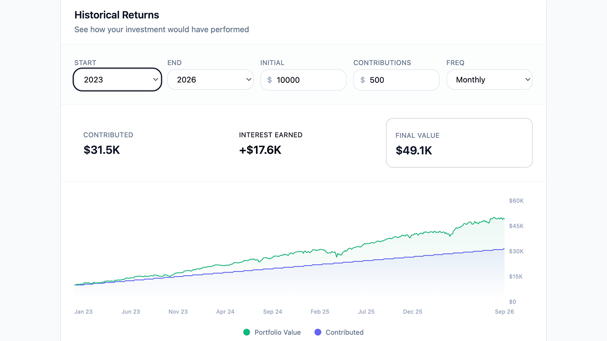This screenshot has width=607, height=341.
Task: Click the $30K axis label
Action: coord(516,251)
